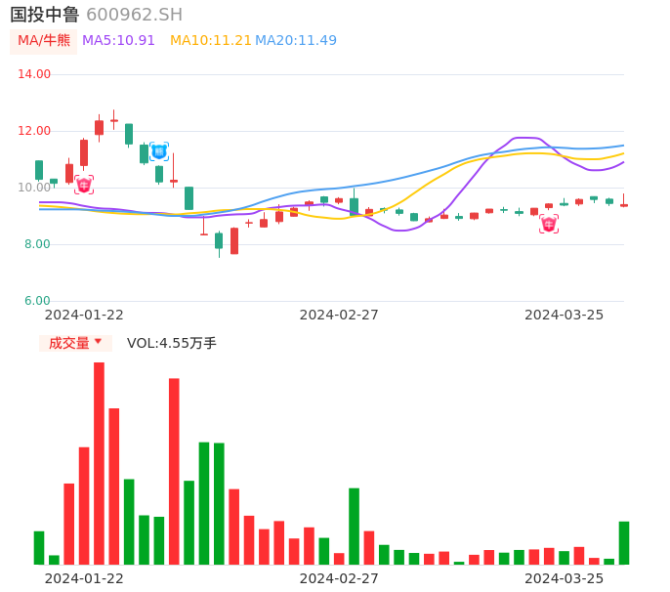The image size is (670, 592).
Task: Click the 2024-01-22 date label under volume chart
Action: point(84,578)
